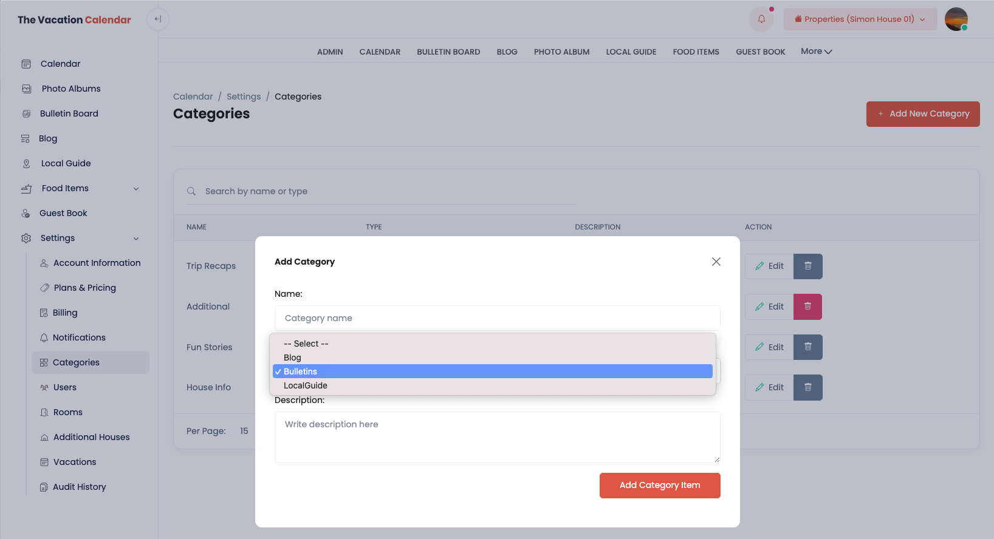Delete Fun Stories category via trash icon
Image resolution: width=994 pixels, height=539 pixels.
[x=807, y=347]
